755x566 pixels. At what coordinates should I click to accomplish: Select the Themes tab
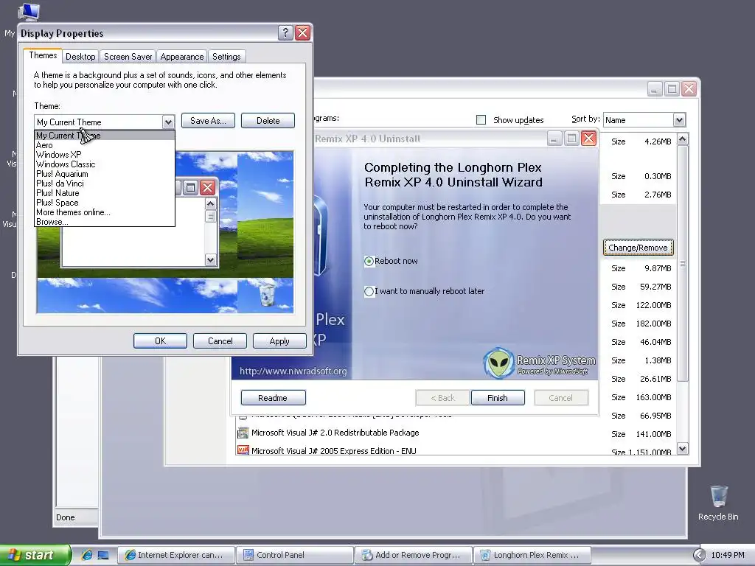tap(43, 55)
